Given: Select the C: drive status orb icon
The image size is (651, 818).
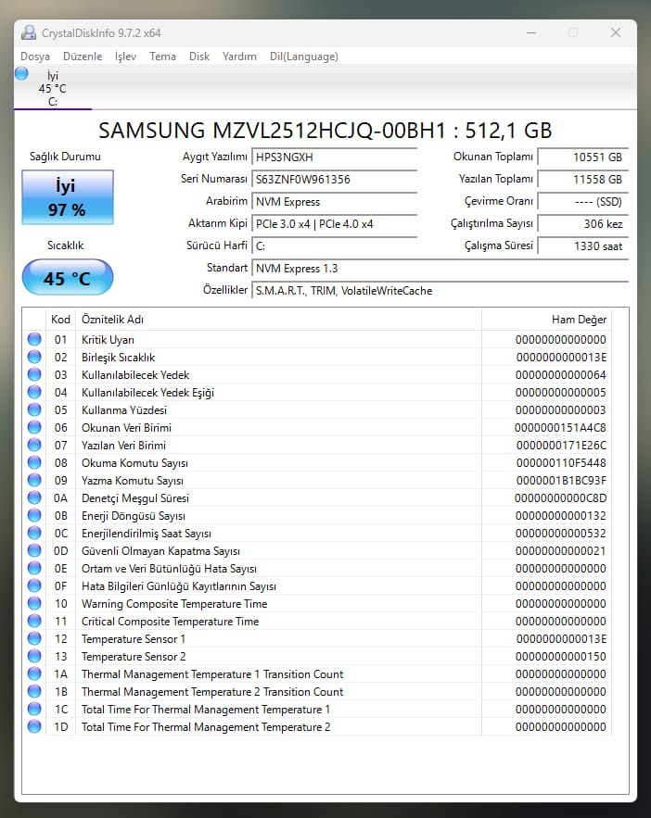Looking at the screenshot, I should pyautogui.click(x=21, y=73).
